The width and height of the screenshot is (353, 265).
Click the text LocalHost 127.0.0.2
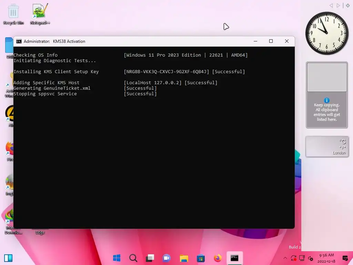click(153, 83)
